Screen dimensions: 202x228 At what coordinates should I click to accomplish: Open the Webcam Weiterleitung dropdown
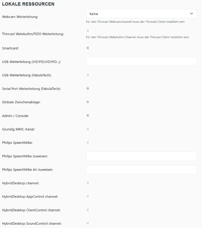pyautogui.click(x=141, y=14)
